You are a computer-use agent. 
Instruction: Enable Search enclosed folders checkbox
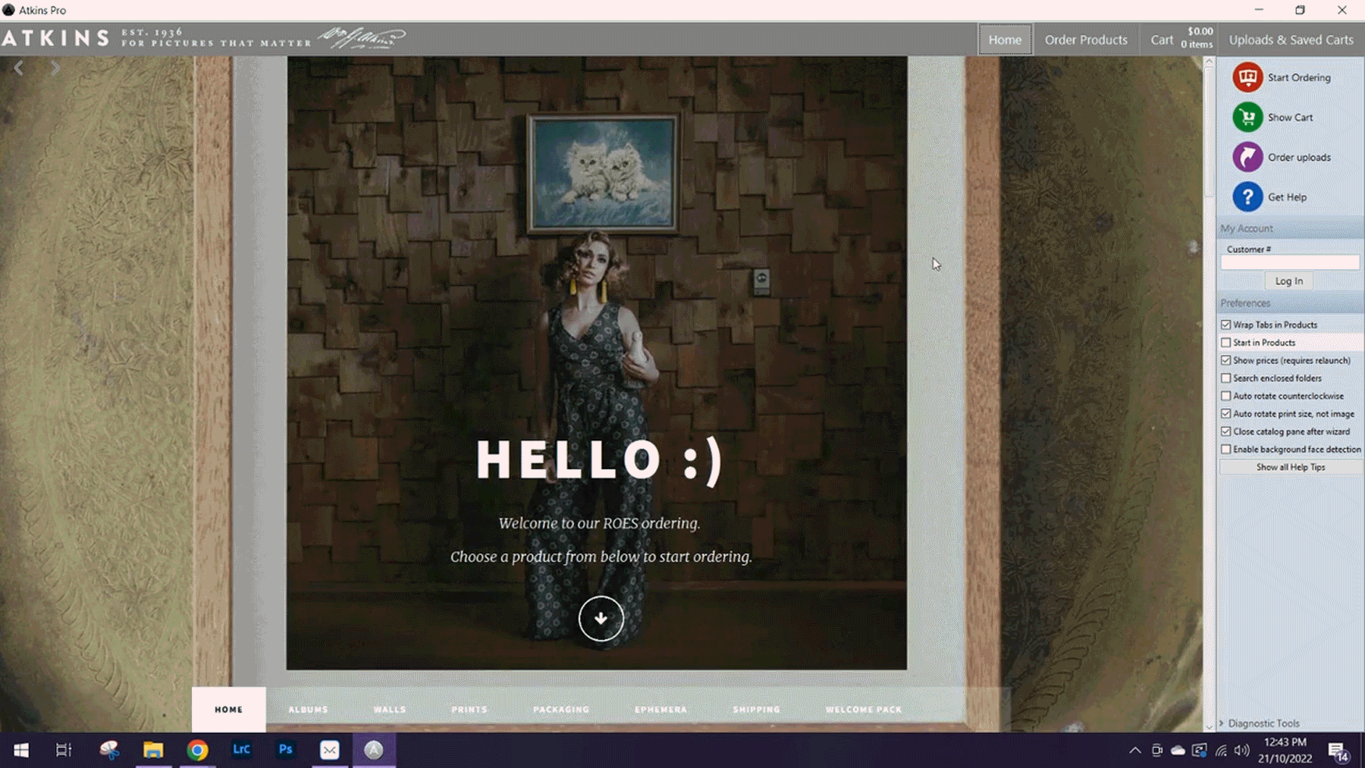1225,378
